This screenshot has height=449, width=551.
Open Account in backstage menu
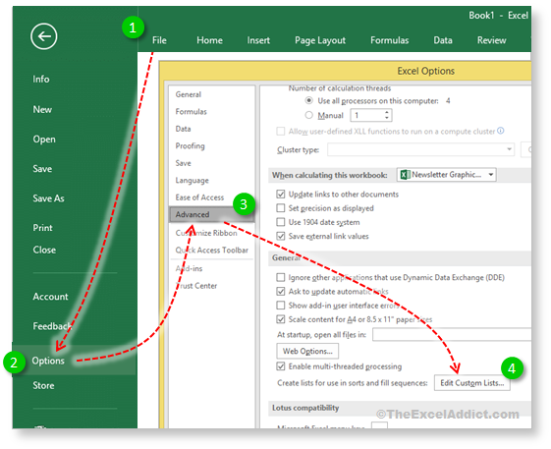click(x=50, y=297)
